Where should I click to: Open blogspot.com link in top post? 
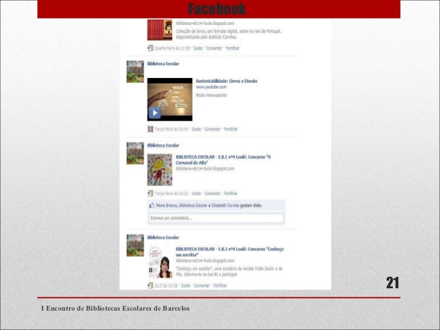(x=205, y=24)
